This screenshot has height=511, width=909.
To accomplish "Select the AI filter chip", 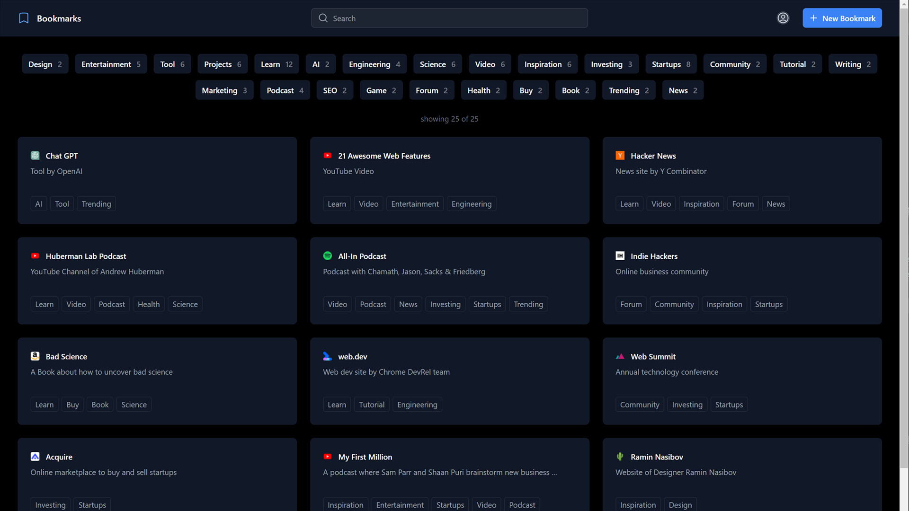I will (x=321, y=64).
